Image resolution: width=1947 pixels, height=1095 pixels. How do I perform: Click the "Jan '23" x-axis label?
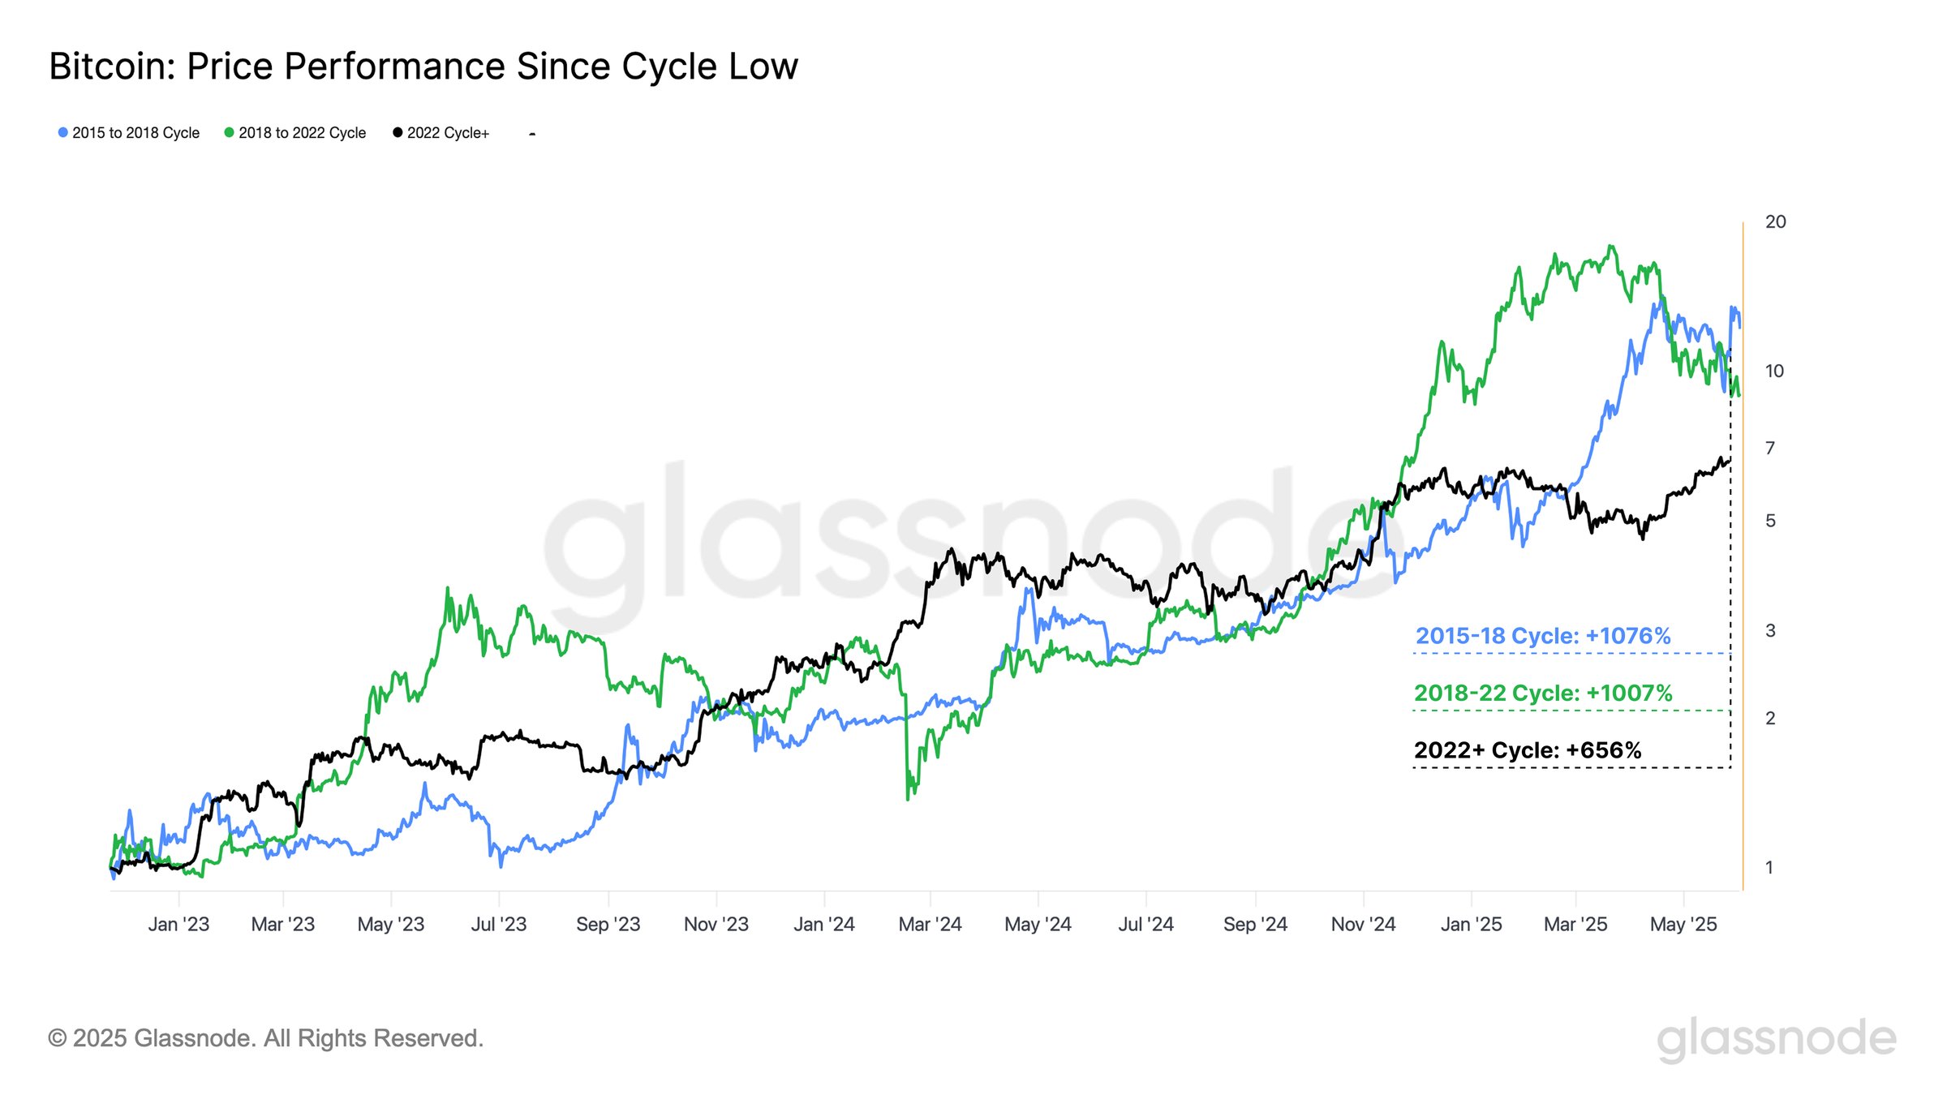[x=178, y=925]
